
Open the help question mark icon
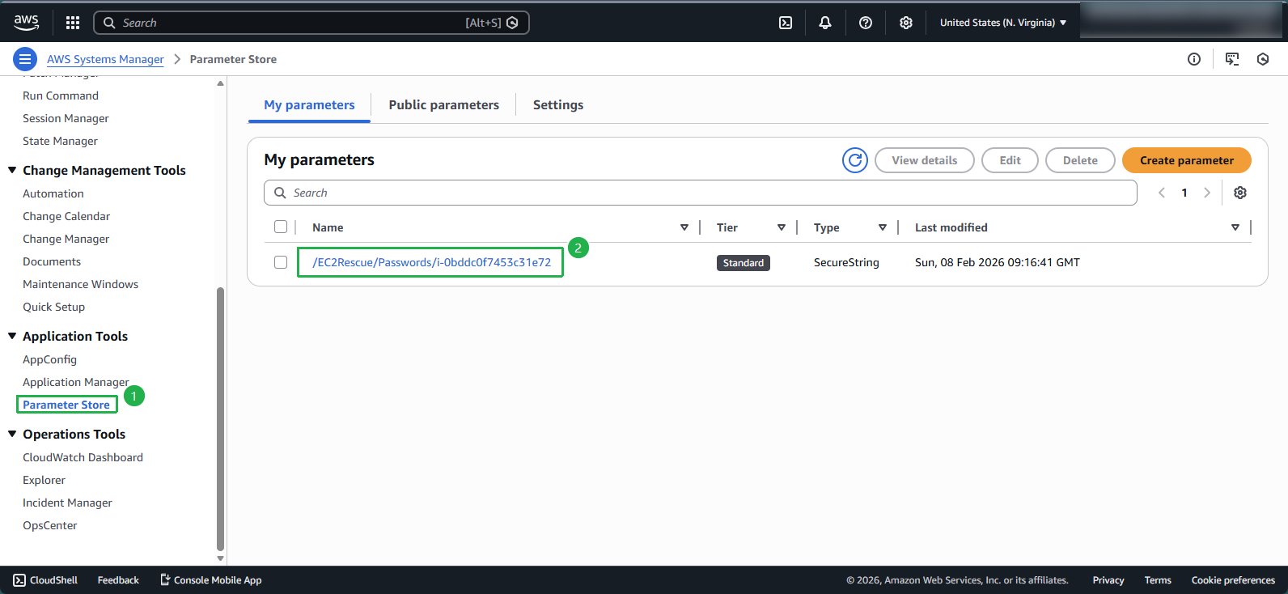click(866, 23)
